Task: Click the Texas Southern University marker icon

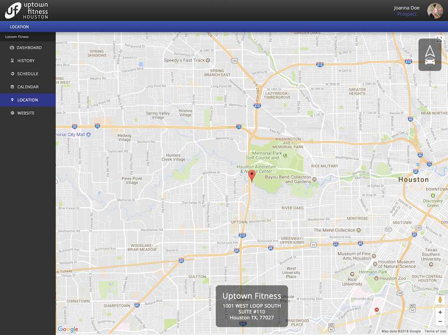Action: 431,264
